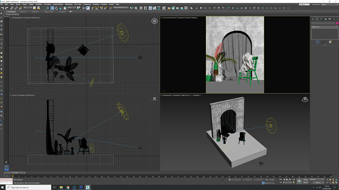Open the Modify command panel tab
The height and width of the screenshot is (190, 339).
click(x=317, y=19)
